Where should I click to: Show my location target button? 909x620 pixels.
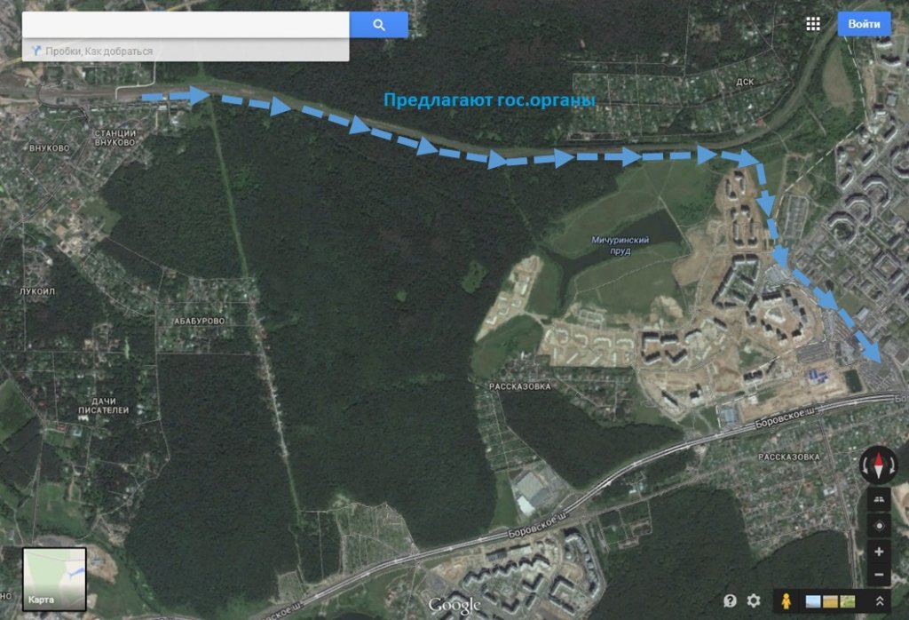tap(879, 526)
